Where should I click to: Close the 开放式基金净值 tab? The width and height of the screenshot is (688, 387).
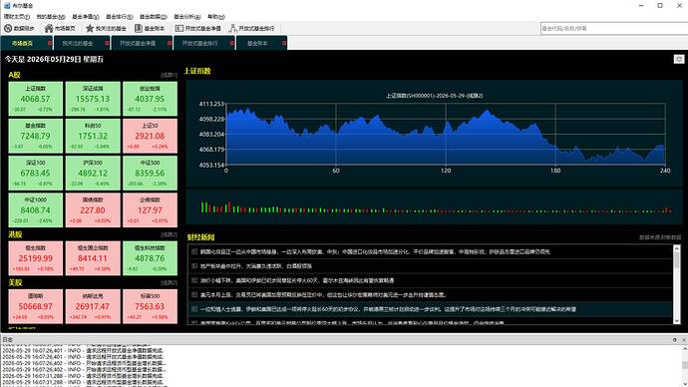tap(170, 43)
